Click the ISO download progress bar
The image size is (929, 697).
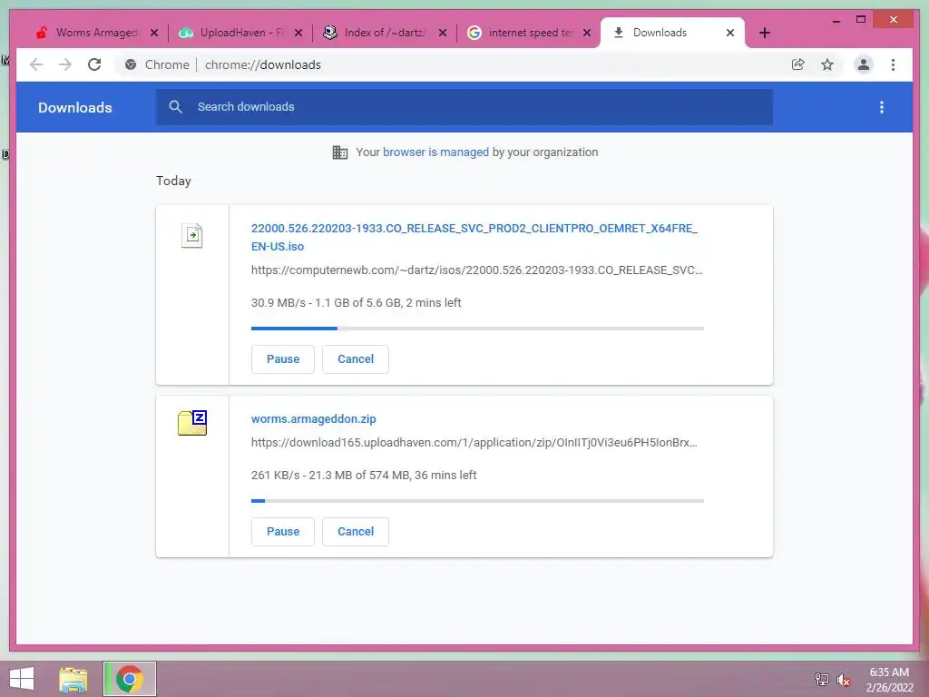coord(477,329)
